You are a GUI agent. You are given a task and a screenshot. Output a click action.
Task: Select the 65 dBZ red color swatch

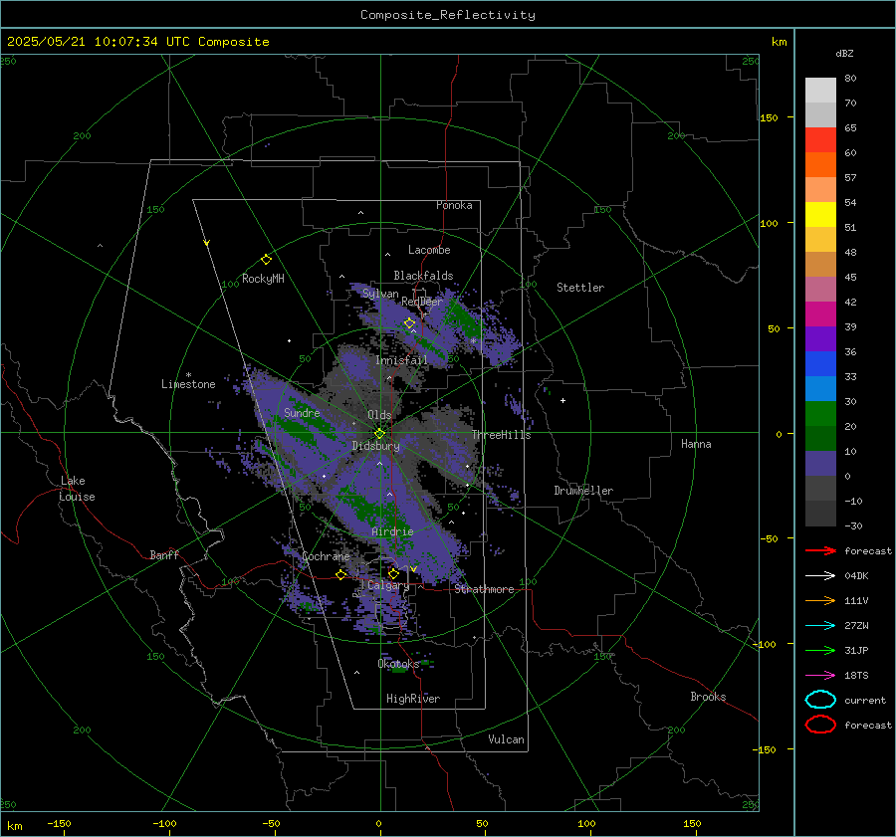click(820, 140)
